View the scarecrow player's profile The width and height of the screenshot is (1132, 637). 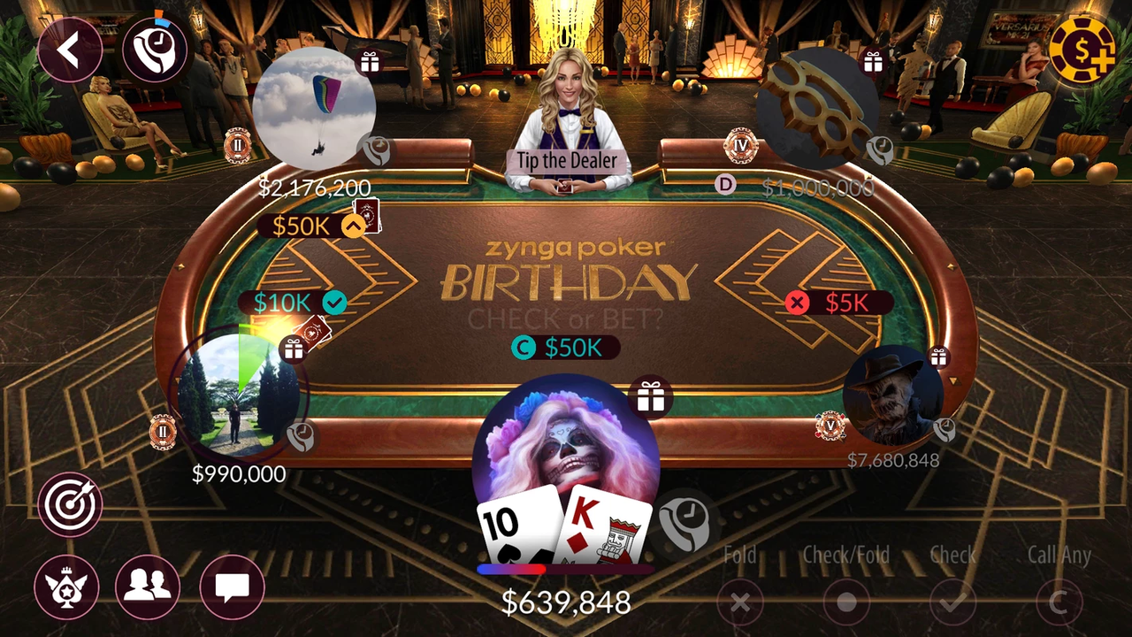coord(892,395)
